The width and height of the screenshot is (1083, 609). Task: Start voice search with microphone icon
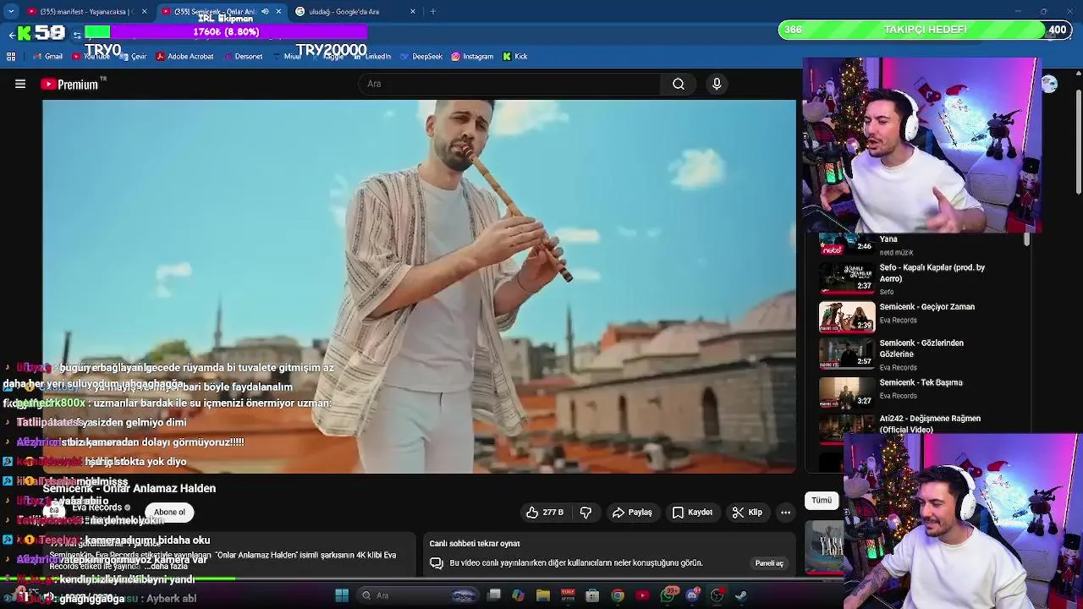(x=717, y=84)
